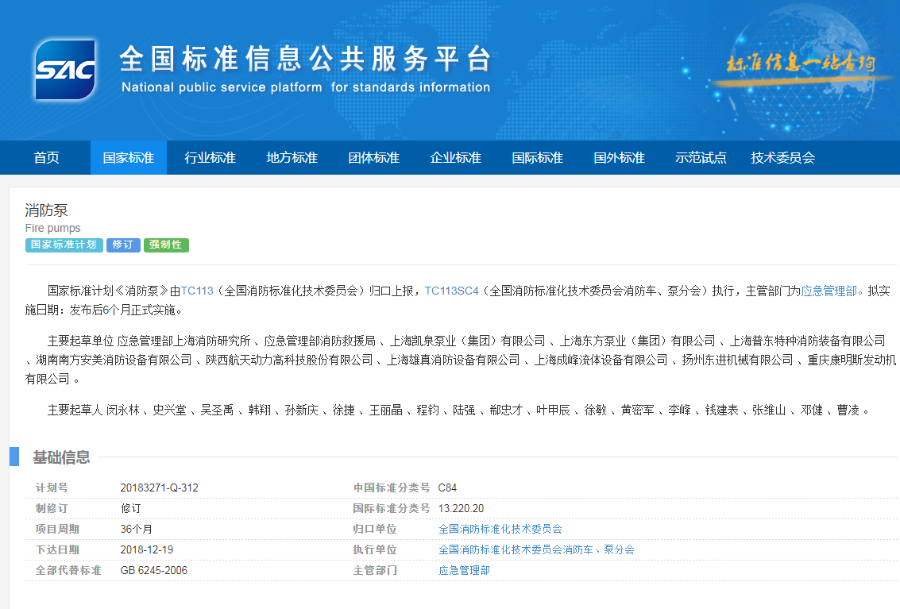
Task: Click the 国家标准计划 tag badge
Action: coord(64,245)
